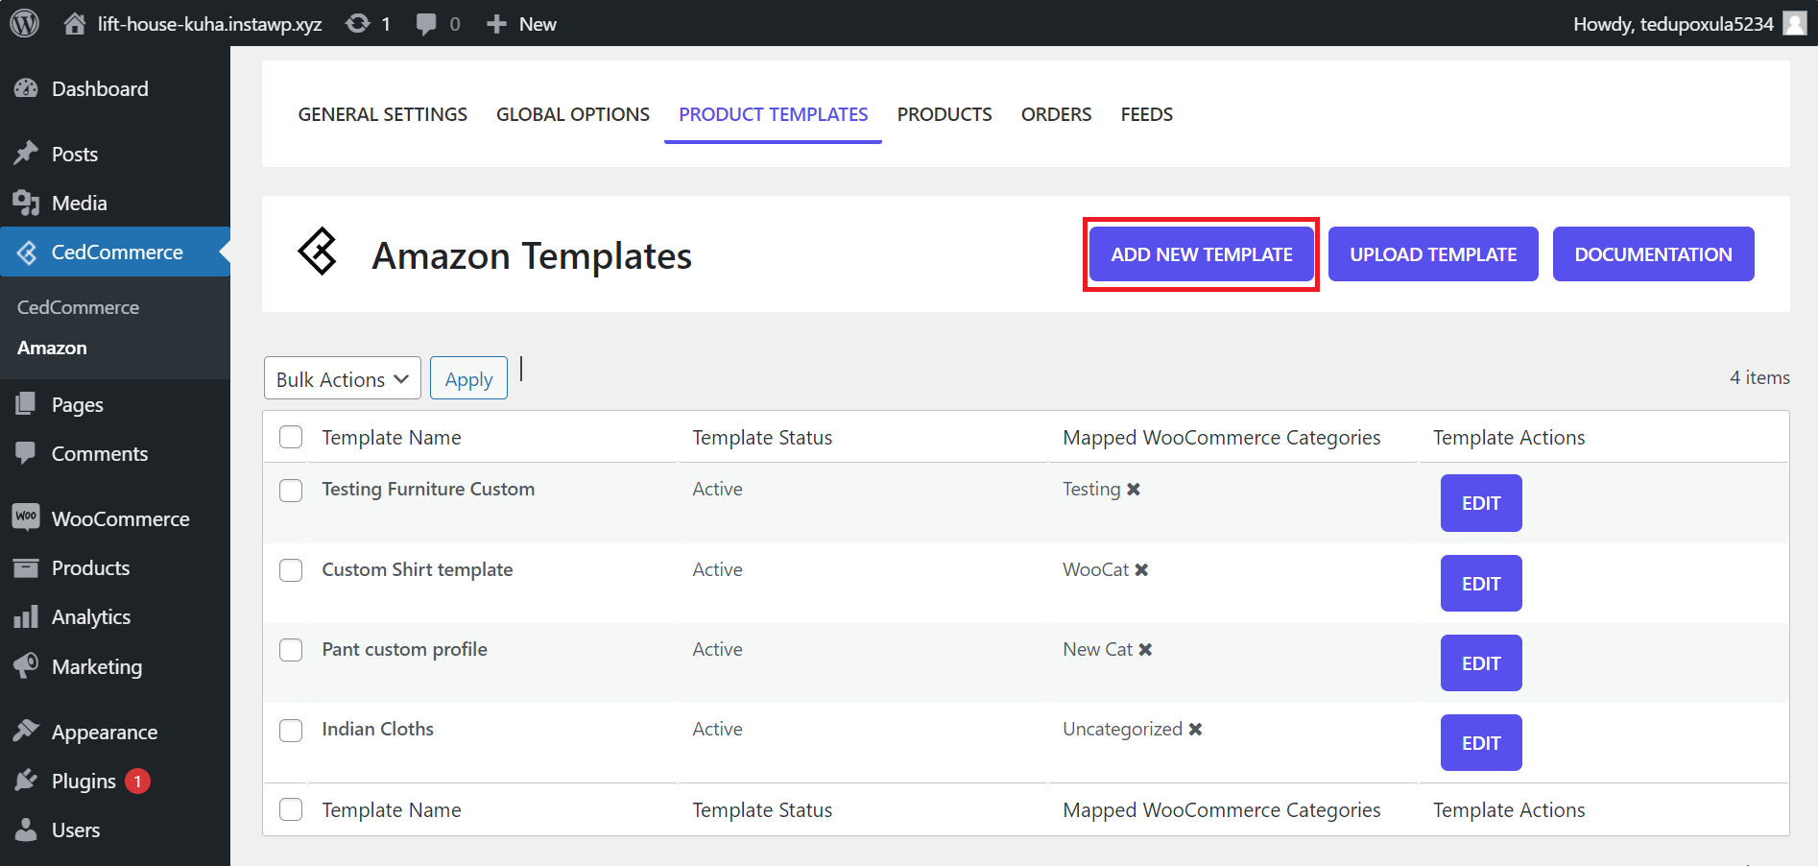This screenshot has height=866, width=1818.
Task: Open the Bulk Actions dropdown
Action: (343, 378)
